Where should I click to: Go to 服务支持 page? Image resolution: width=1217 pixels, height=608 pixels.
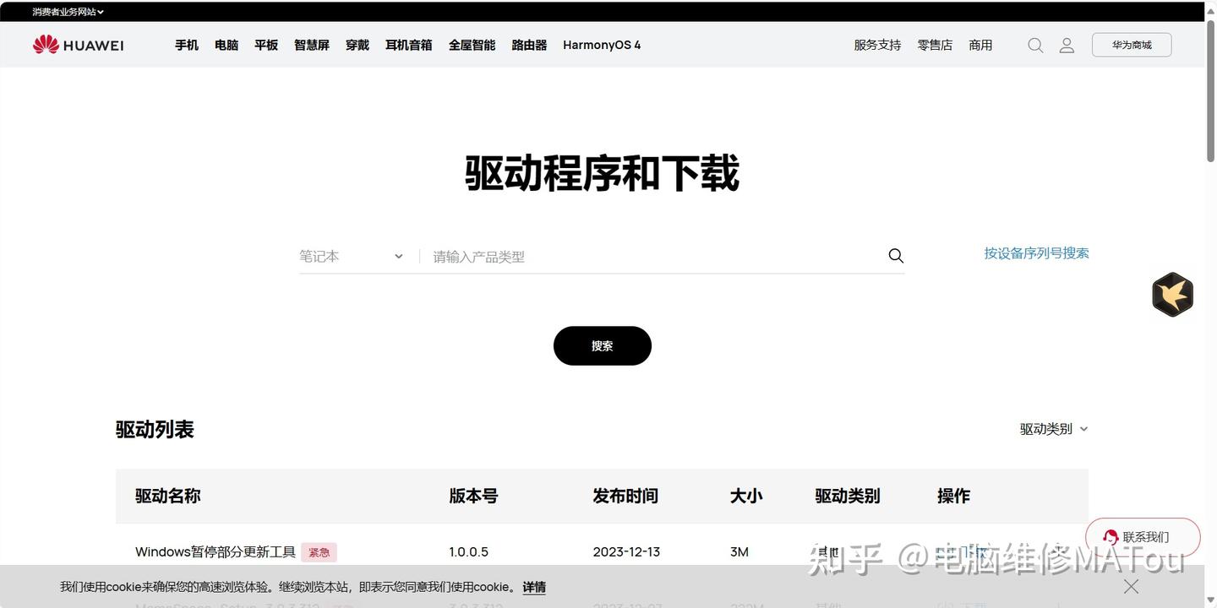pos(877,46)
